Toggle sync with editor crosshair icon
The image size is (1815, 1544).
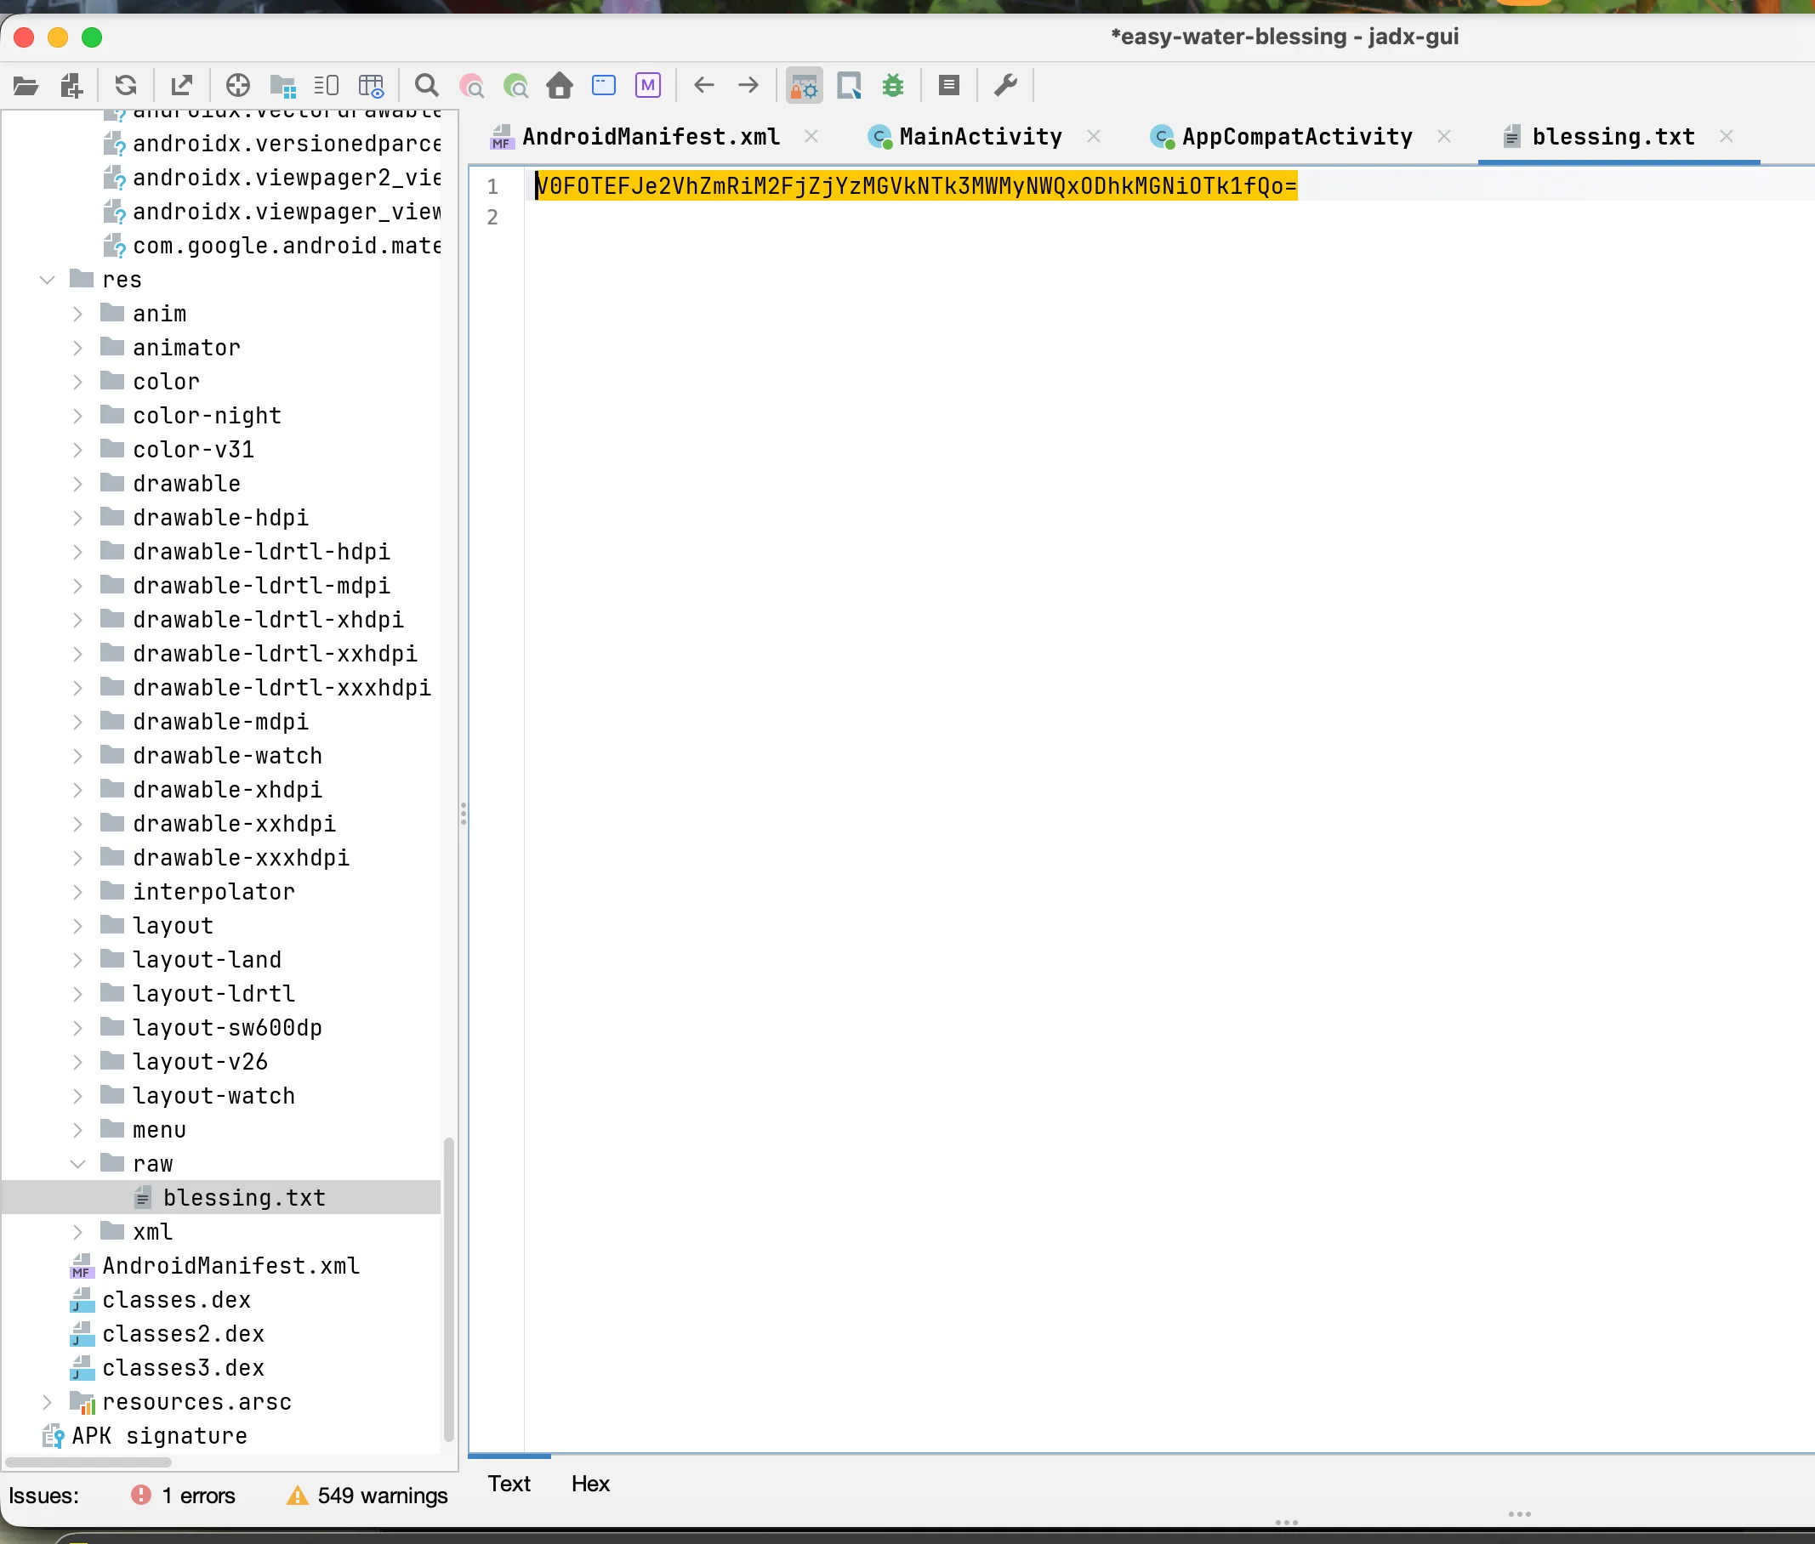[x=238, y=86]
